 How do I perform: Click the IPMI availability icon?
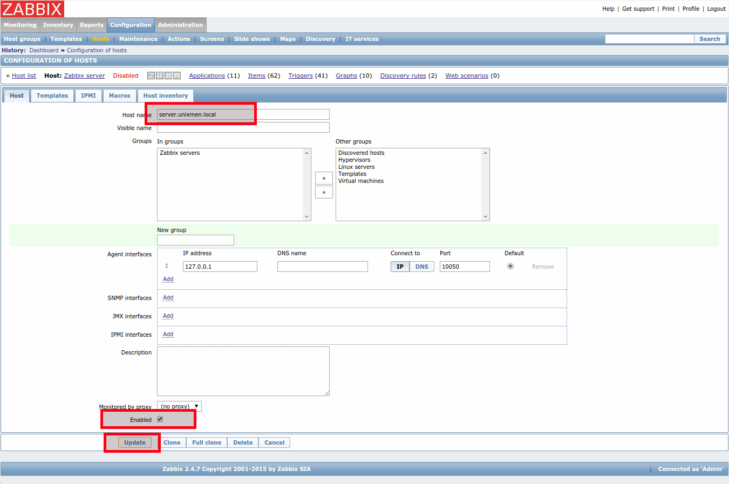177,76
